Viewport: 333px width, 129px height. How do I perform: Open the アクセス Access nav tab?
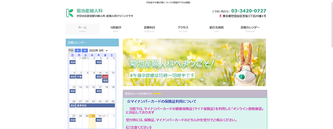click(x=183, y=29)
